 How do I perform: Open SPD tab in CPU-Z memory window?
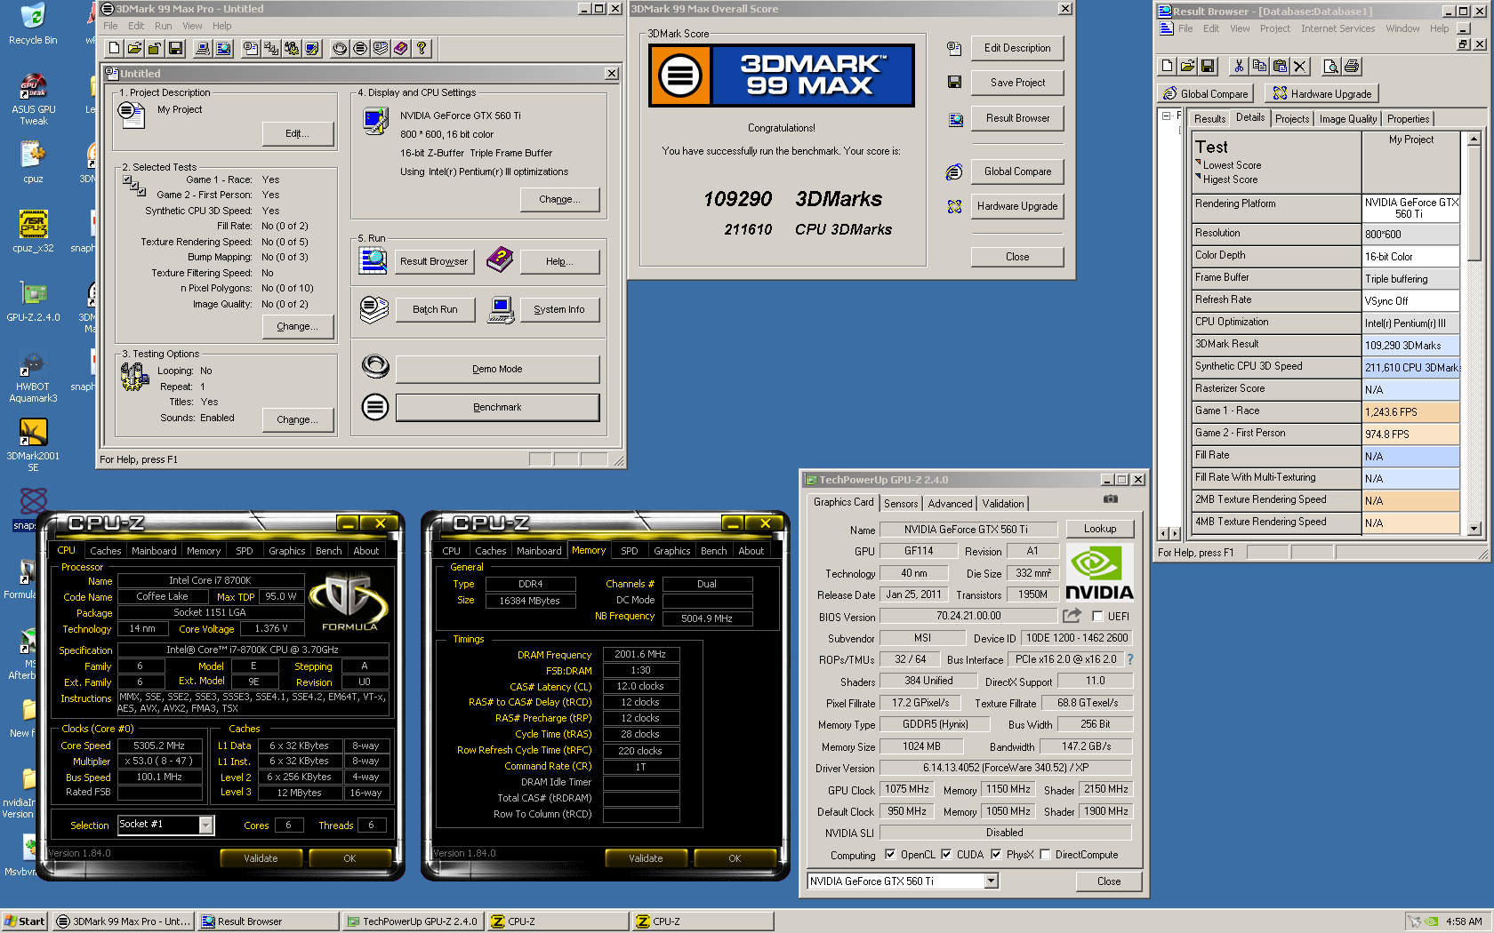pyautogui.click(x=629, y=551)
